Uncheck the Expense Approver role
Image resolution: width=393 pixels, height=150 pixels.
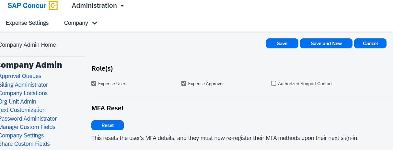(184, 84)
